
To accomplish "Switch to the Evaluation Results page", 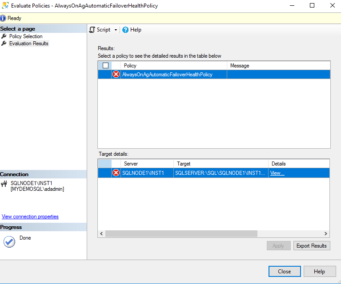I will [x=29, y=43].
